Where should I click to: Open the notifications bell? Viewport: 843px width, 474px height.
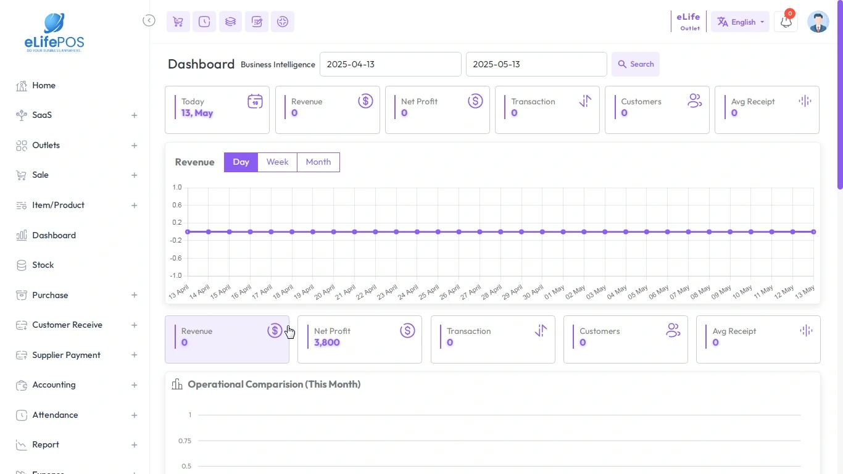click(x=786, y=22)
